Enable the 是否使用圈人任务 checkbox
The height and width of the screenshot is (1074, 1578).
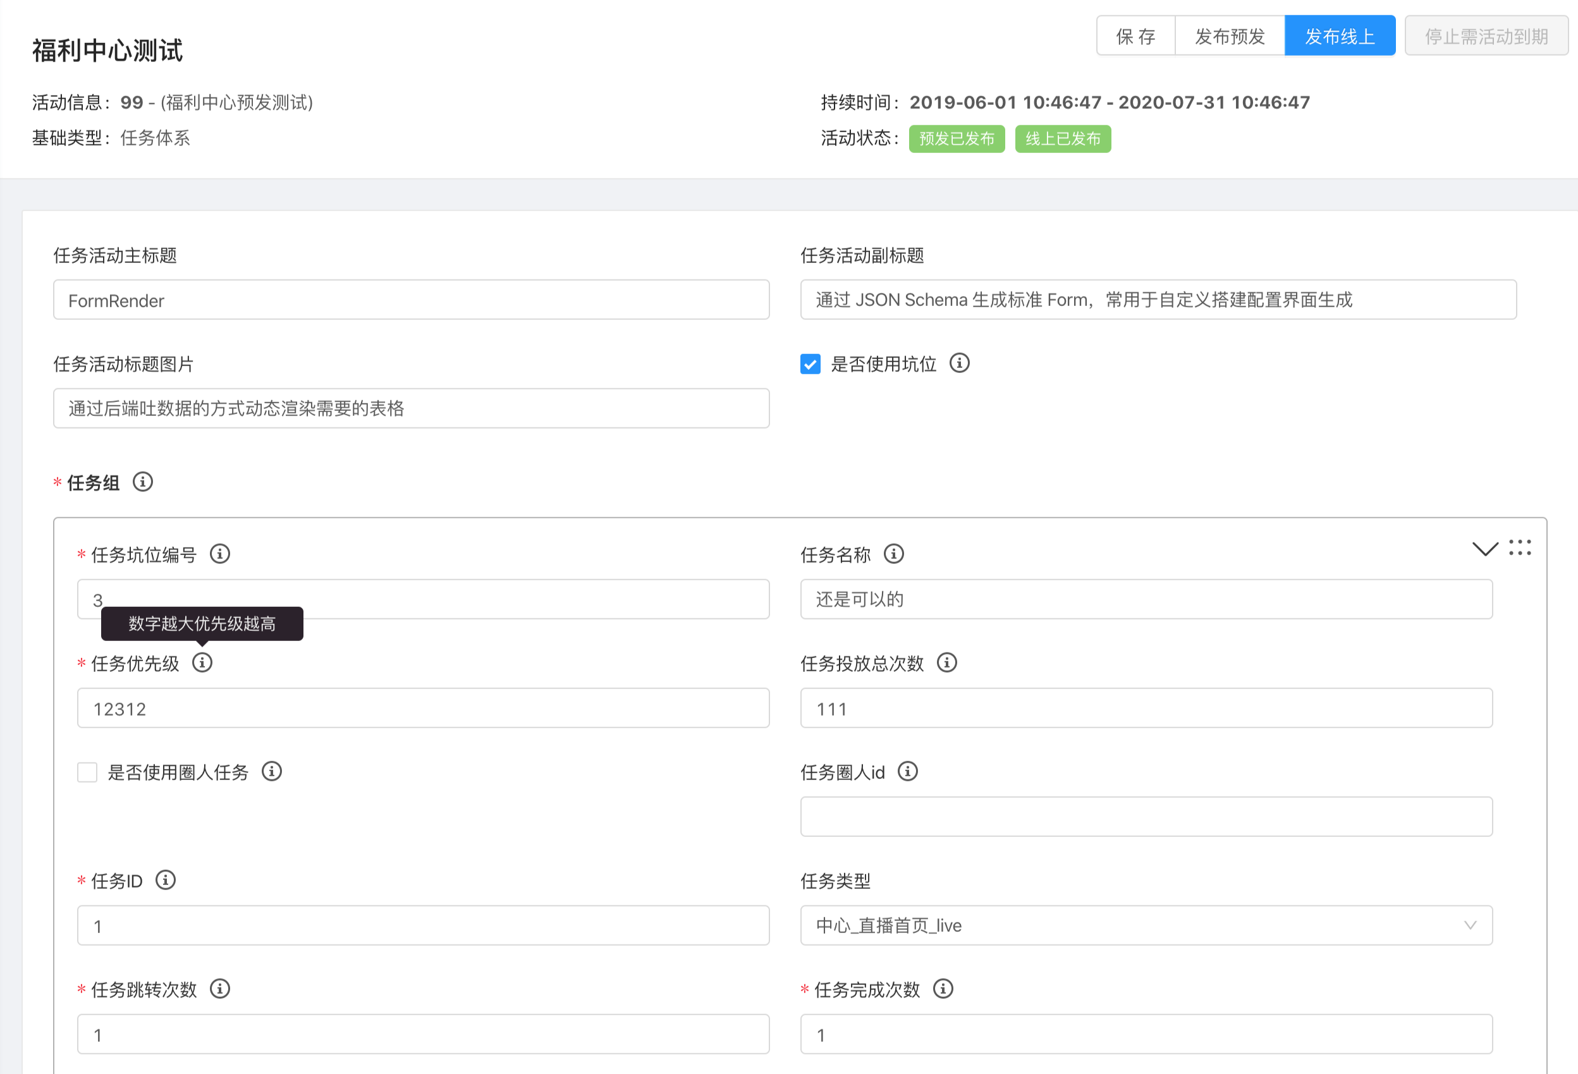click(x=87, y=772)
